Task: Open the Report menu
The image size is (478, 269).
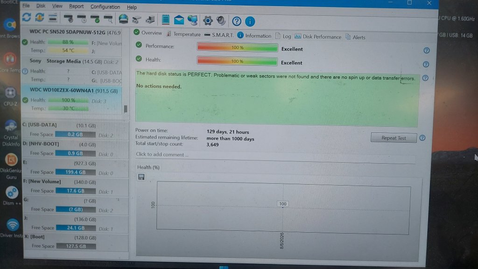Action: point(76,7)
